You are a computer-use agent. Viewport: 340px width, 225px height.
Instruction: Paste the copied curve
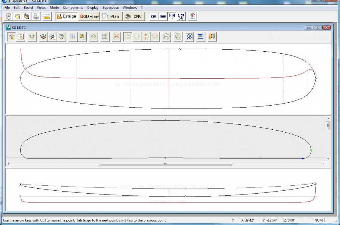(82, 37)
